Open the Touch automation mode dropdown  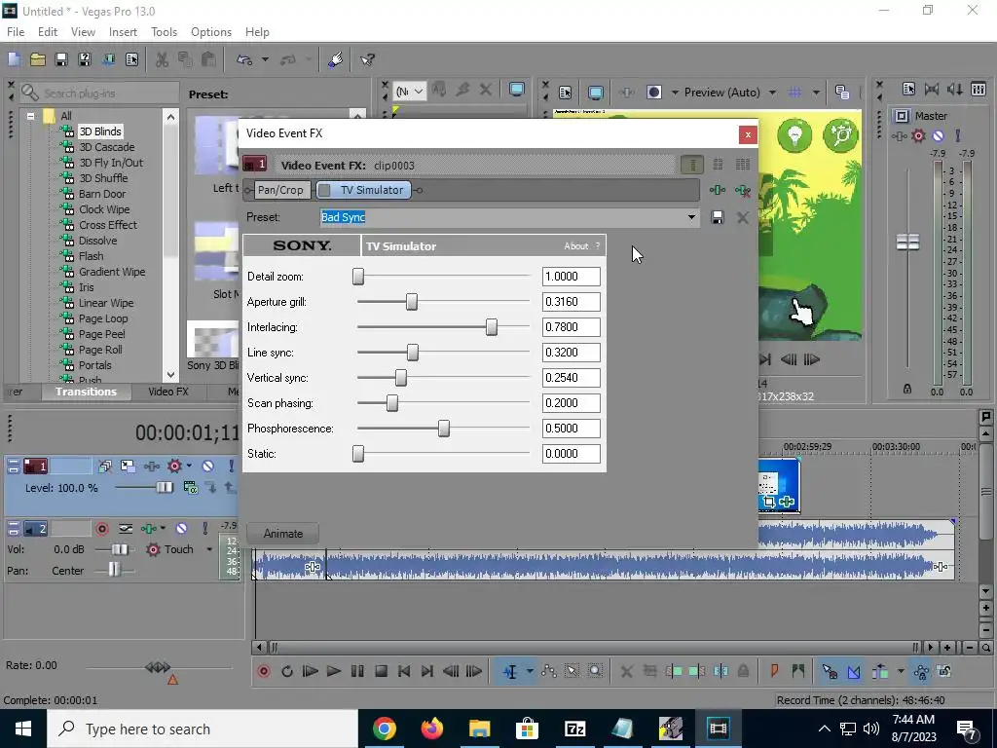coord(209,549)
